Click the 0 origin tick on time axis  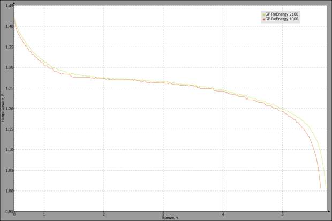[14, 215]
